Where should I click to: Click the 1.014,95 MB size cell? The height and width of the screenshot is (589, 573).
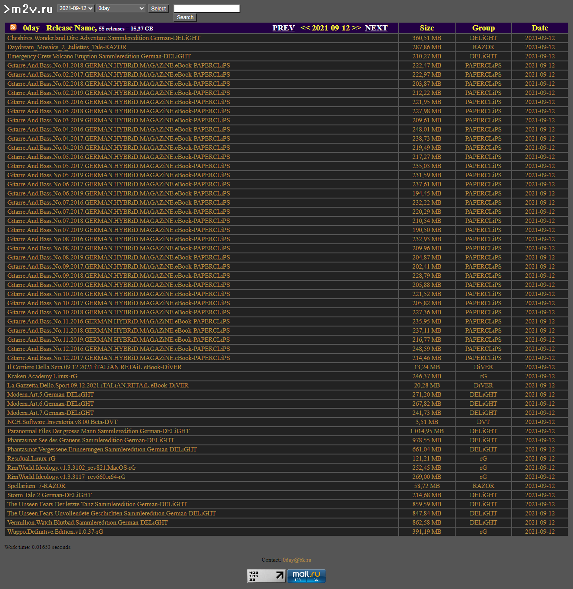427,431
